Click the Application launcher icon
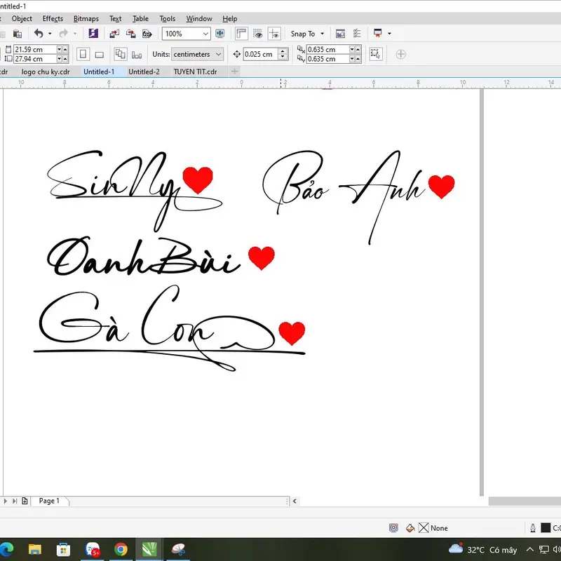561x561 pixels. click(377, 33)
